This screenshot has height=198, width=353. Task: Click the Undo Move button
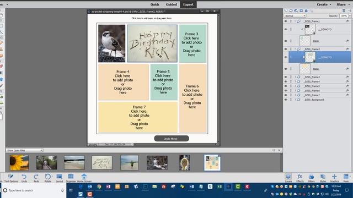click(172, 139)
